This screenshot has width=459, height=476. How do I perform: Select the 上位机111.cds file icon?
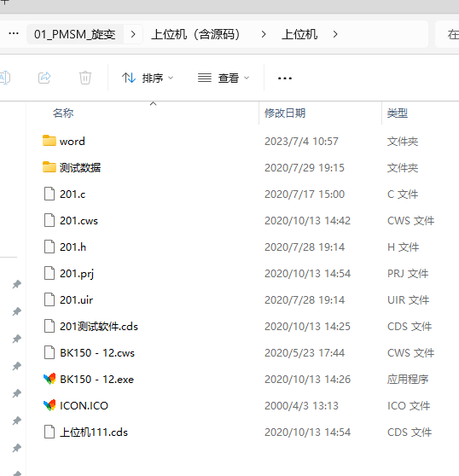pyautogui.click(x=49, y=432)
